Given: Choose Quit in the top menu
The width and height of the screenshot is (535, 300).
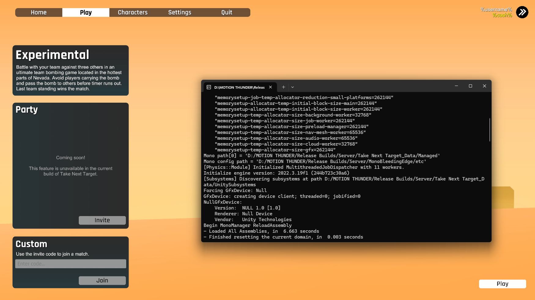Looking at the screenshot, I should (227, 13).
